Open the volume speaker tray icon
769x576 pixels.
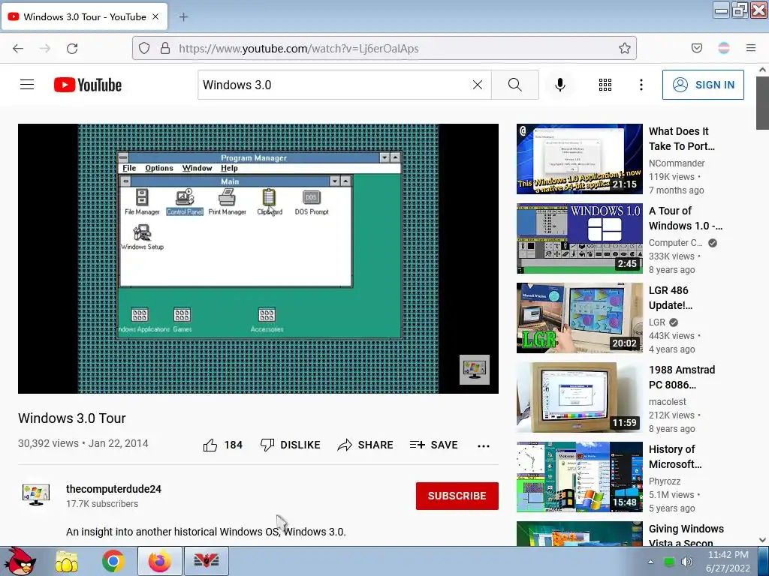coord(687,562)
